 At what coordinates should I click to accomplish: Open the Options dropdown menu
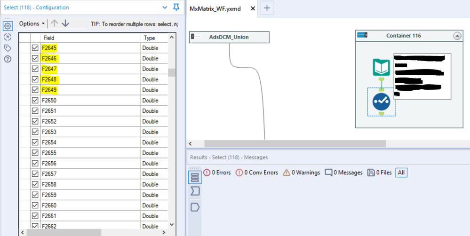(x=32, y=24)
